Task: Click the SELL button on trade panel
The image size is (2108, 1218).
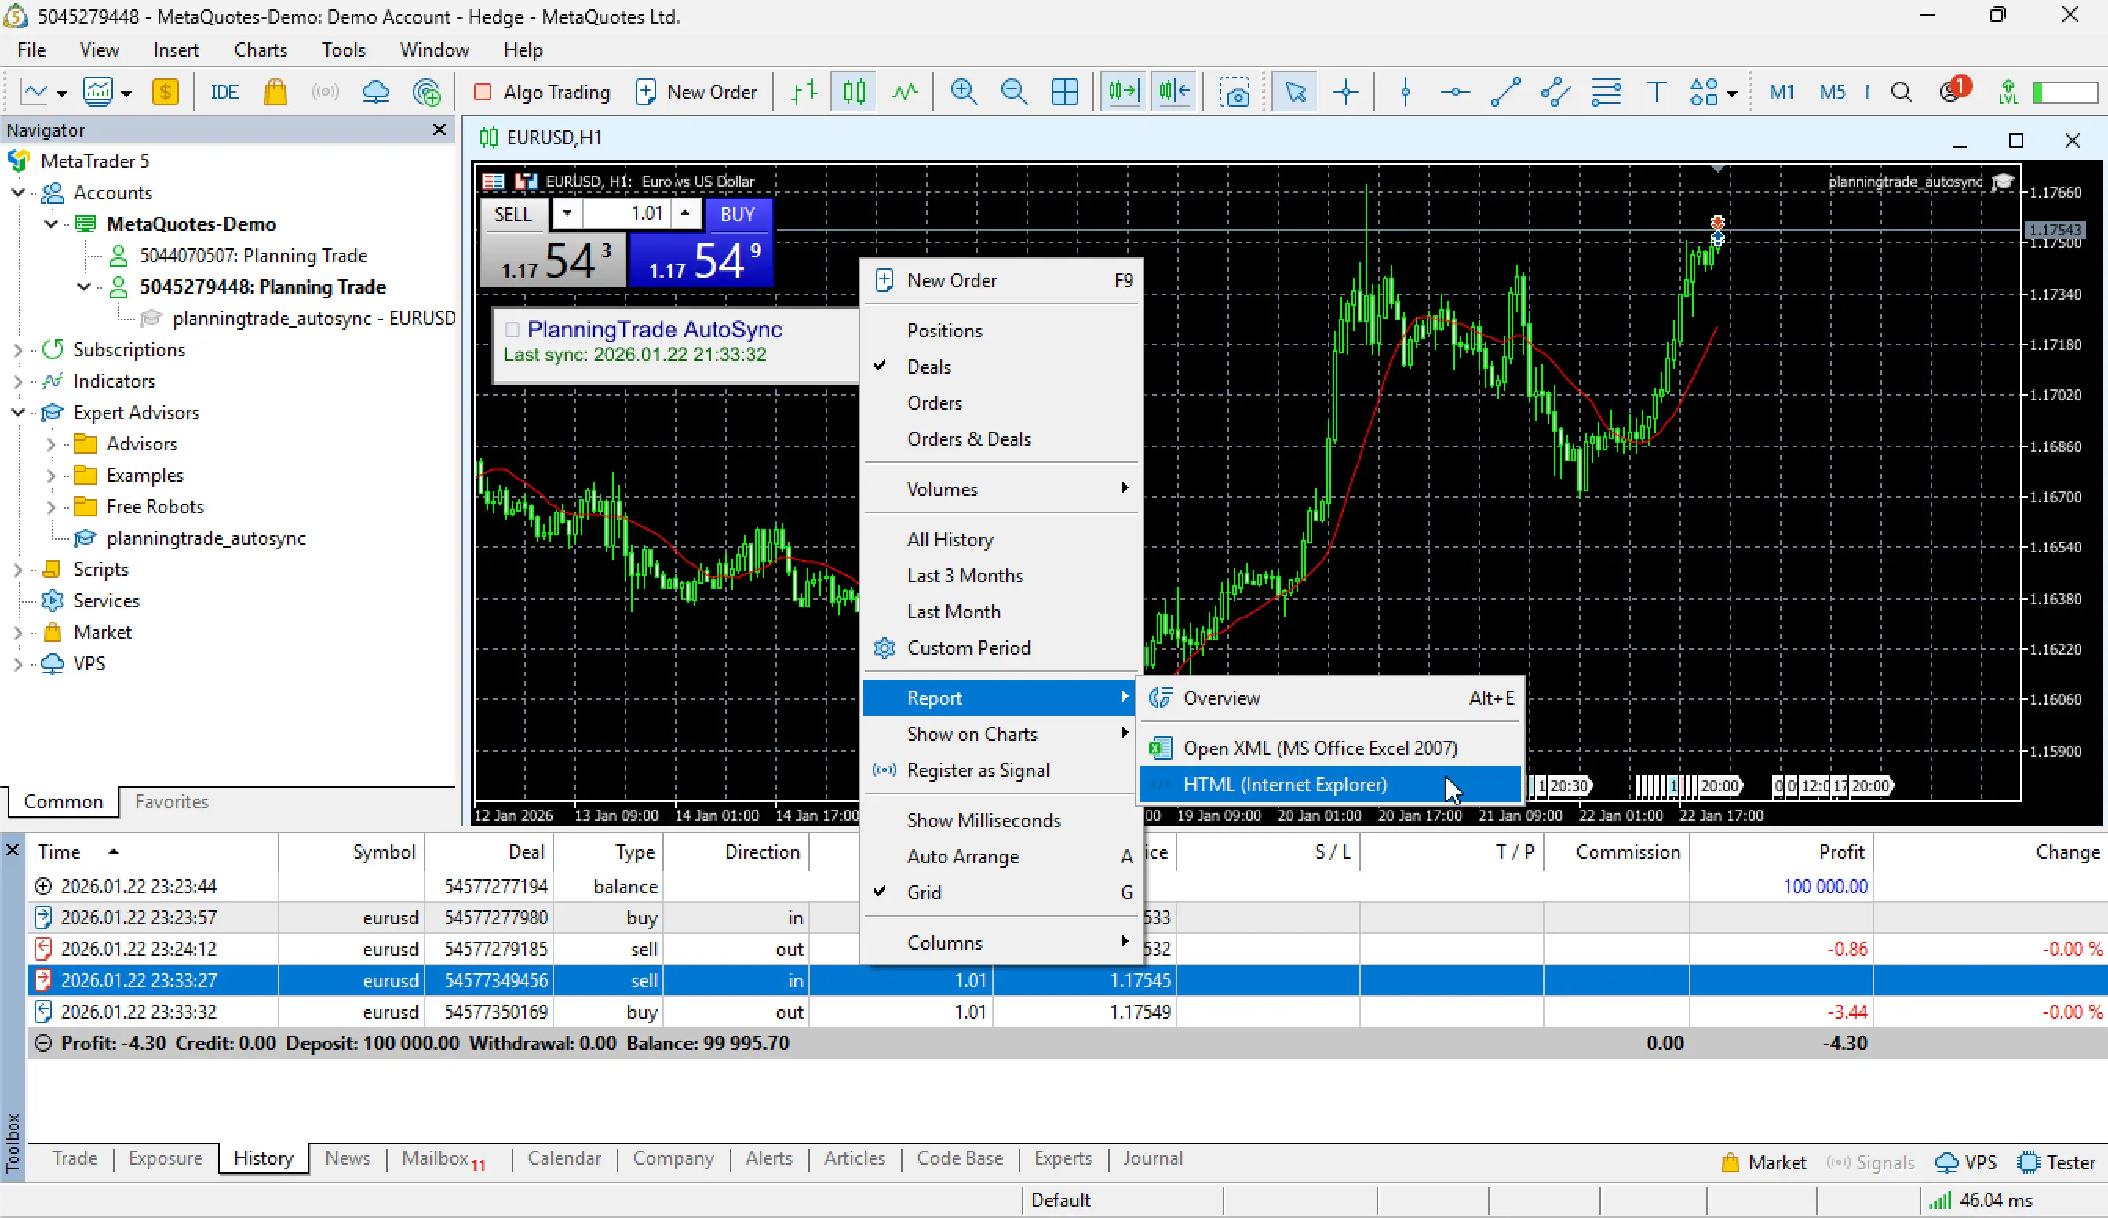Action: point(512,214)
